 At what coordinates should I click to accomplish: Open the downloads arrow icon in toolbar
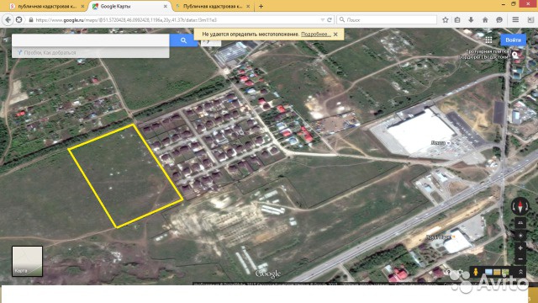(471, 20)
